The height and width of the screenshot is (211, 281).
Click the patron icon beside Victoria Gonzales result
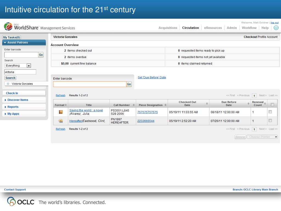8,84
